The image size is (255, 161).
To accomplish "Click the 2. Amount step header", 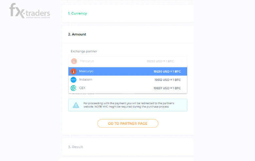I will pos(77,34).
